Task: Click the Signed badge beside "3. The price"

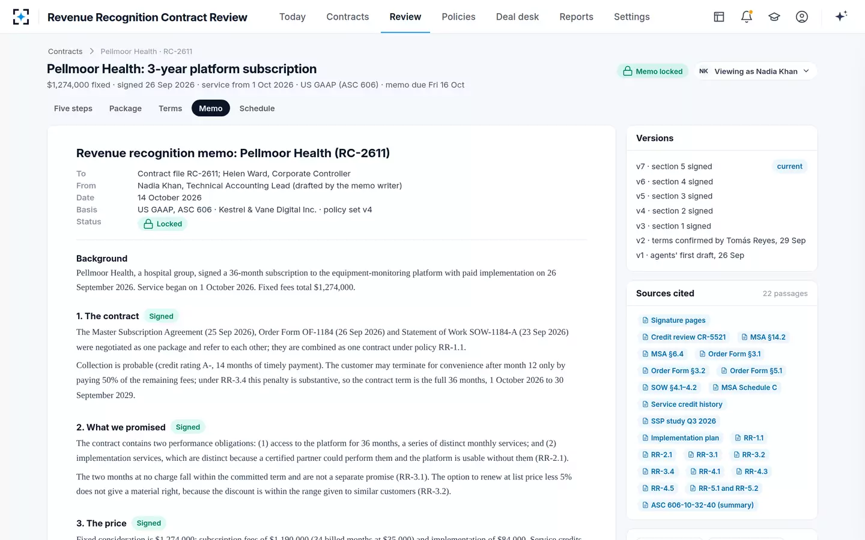Action: click(x=149, y=523)
